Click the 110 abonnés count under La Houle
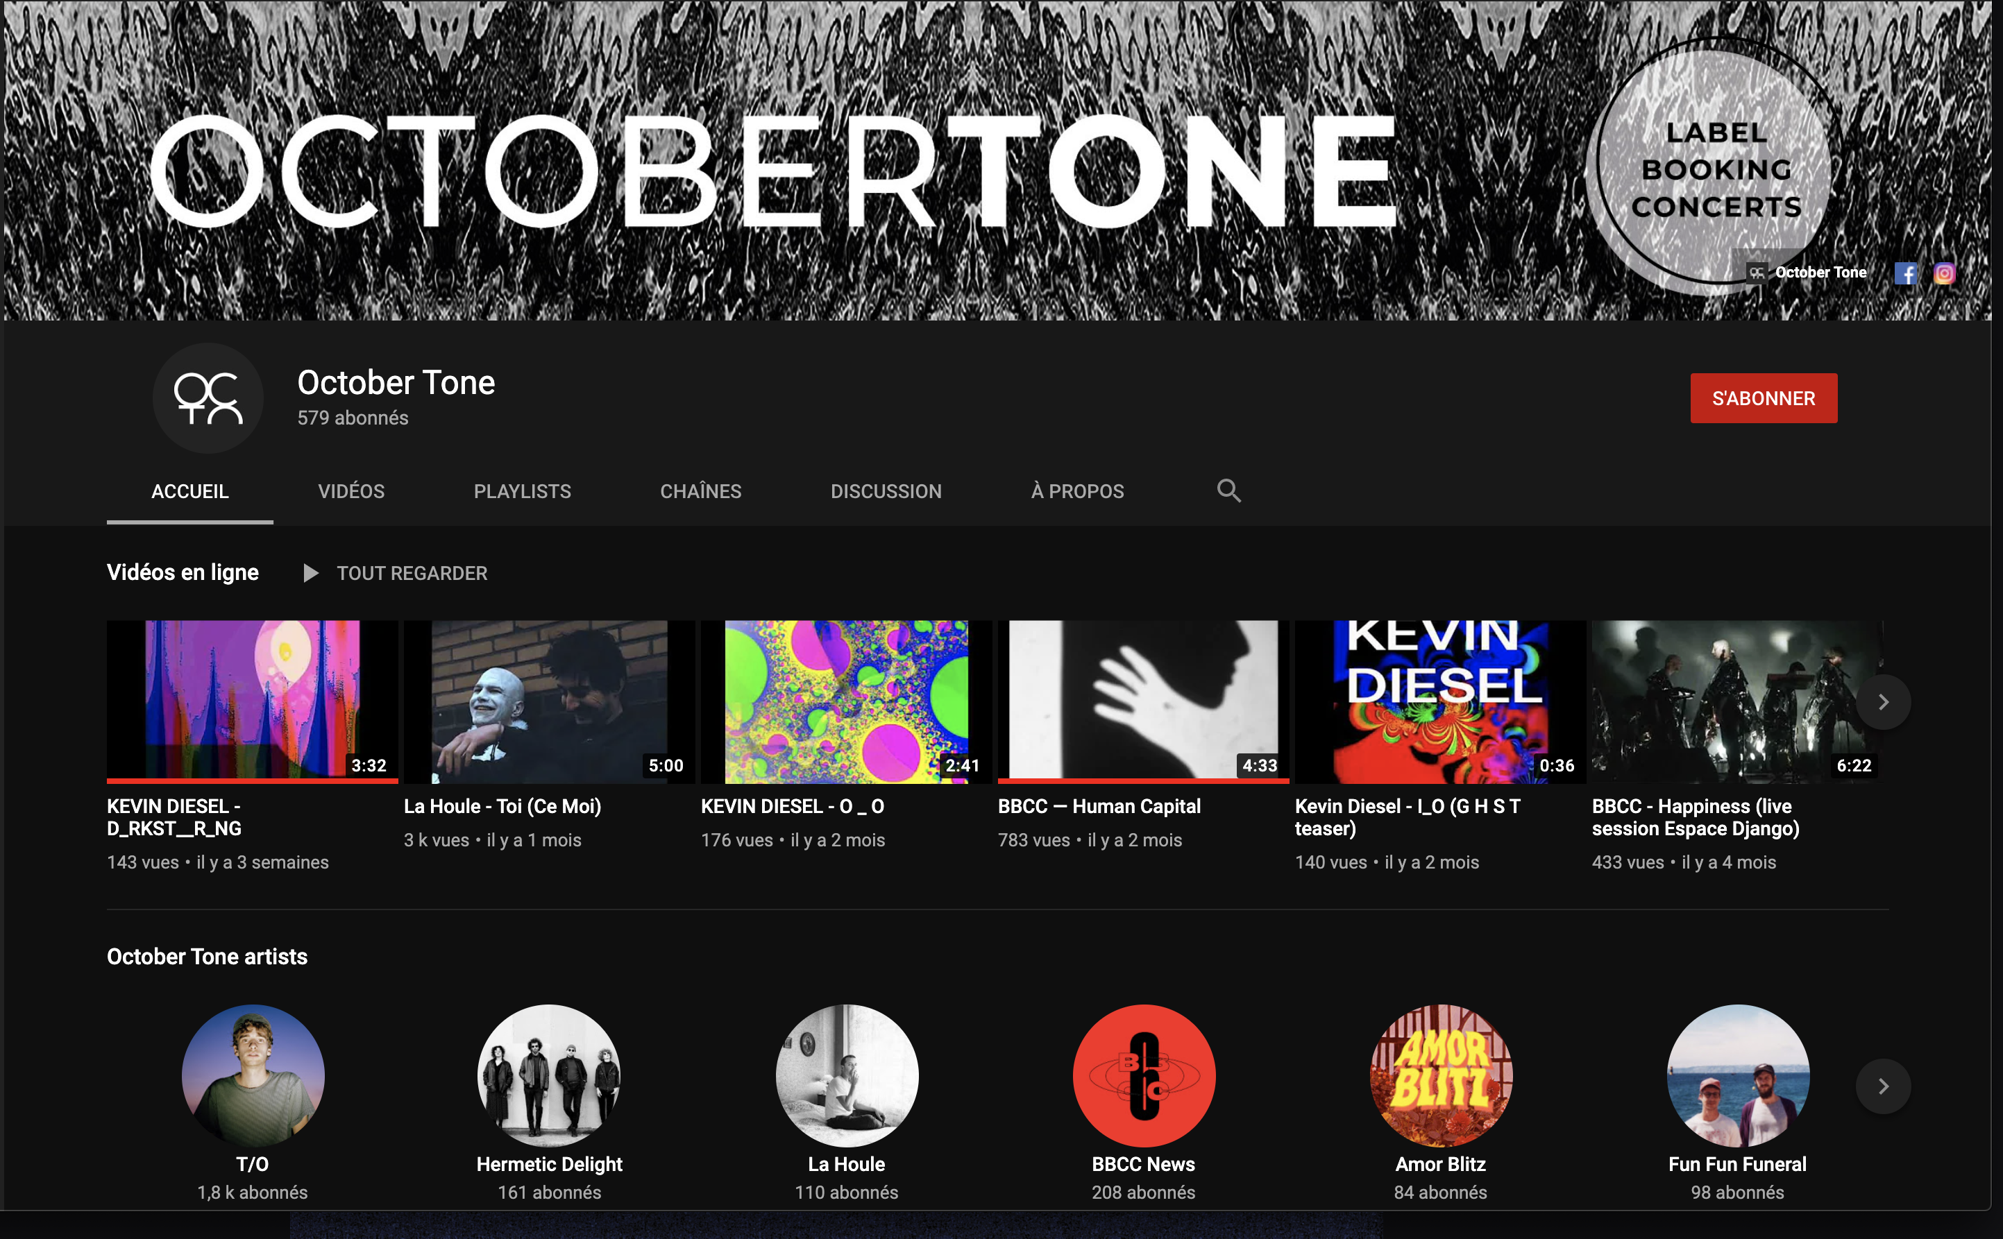 tap(847, 1193)
